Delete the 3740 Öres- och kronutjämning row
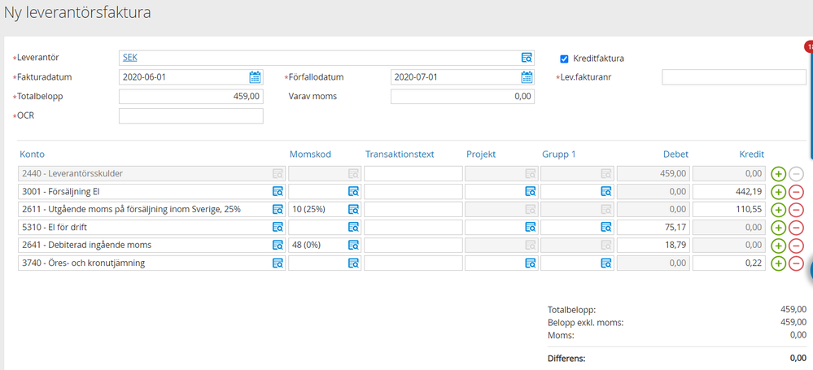 (x=797, y=263)
